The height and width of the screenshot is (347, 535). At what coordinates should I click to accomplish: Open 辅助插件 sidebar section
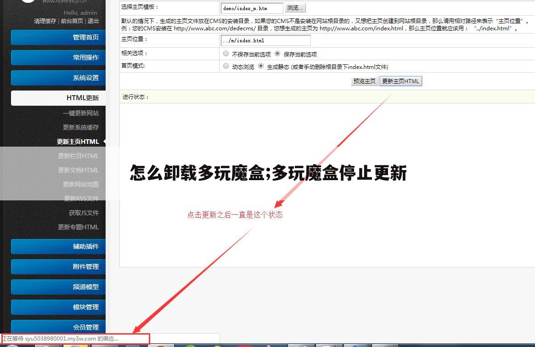58,246
